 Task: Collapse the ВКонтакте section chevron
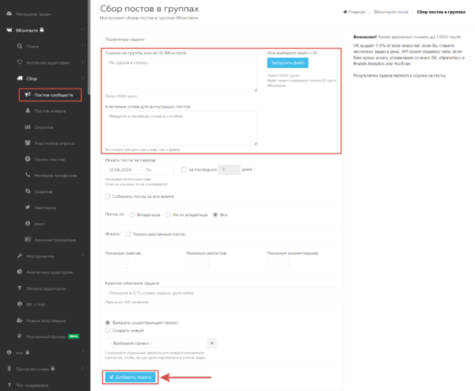pyautogui.click(x=82, y=29)
